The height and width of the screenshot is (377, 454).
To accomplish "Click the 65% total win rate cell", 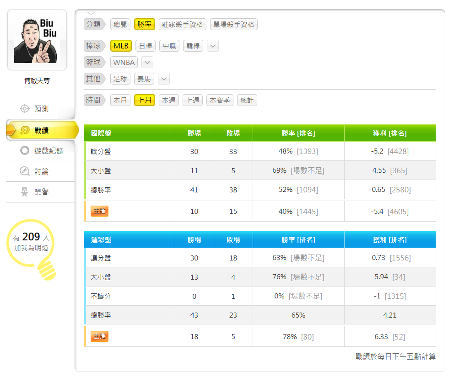I will click(x=298, y=315).
